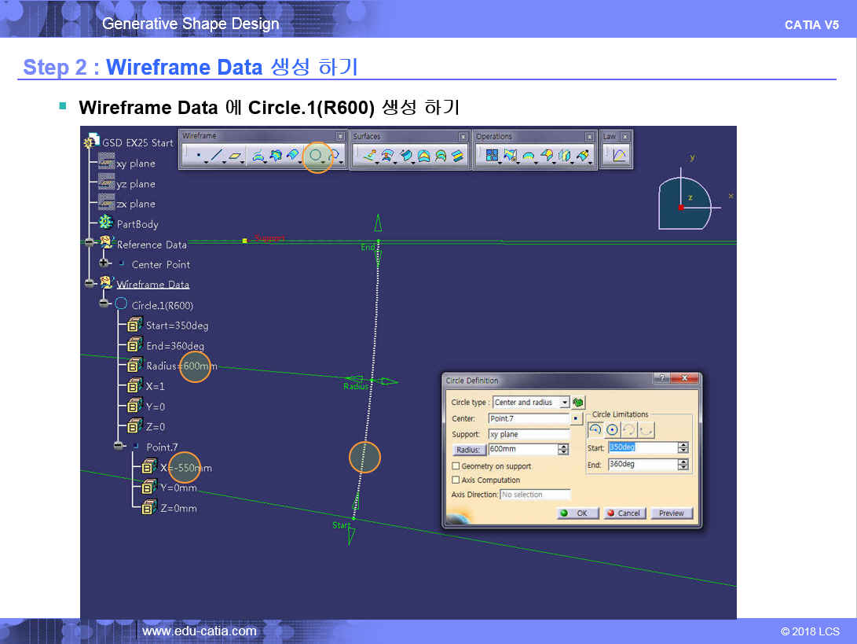Enable Axis Computation checkbox
Image resolution: width=857 pixels, height=644 pixels.
click(x=456, y=480)
